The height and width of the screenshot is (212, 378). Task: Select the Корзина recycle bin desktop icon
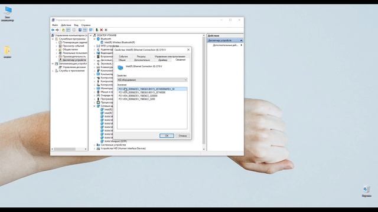click(367, 189)
